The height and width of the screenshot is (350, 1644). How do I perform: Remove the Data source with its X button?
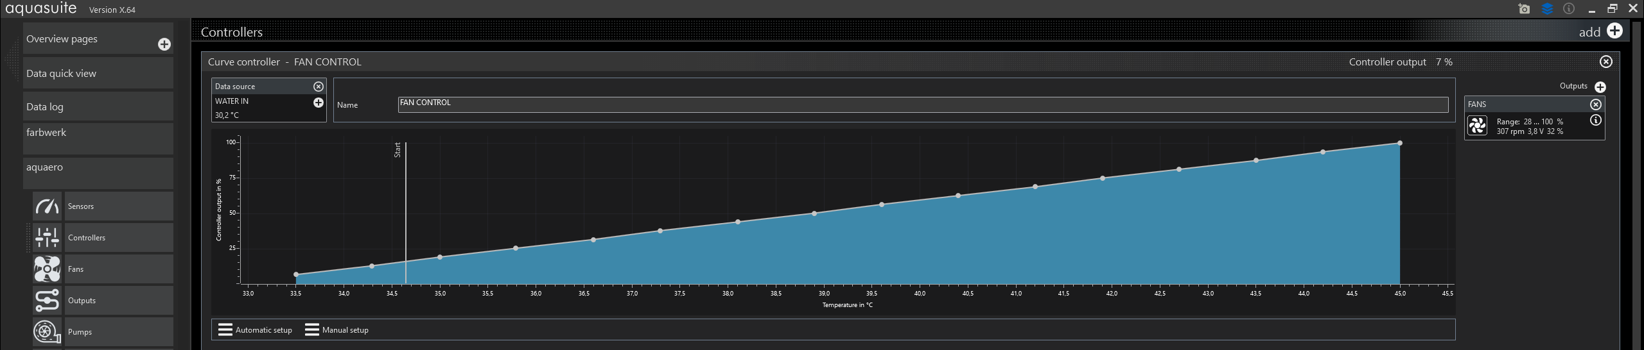(319, 87)
